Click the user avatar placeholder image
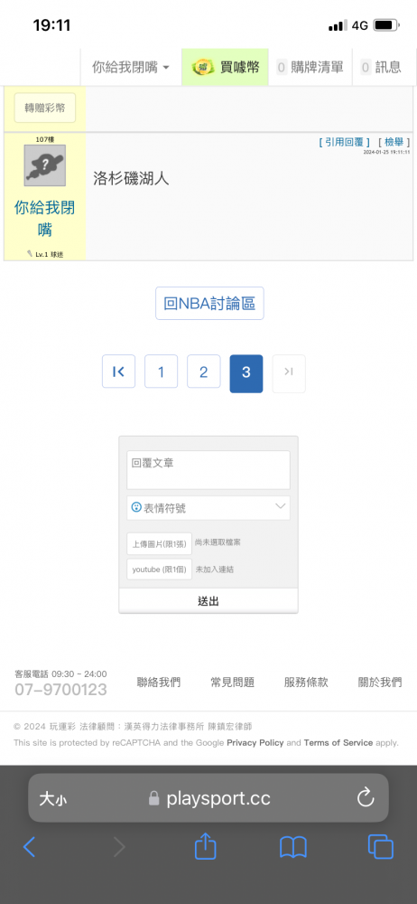Screen dimensions: 417x904 tap(45, 165)
